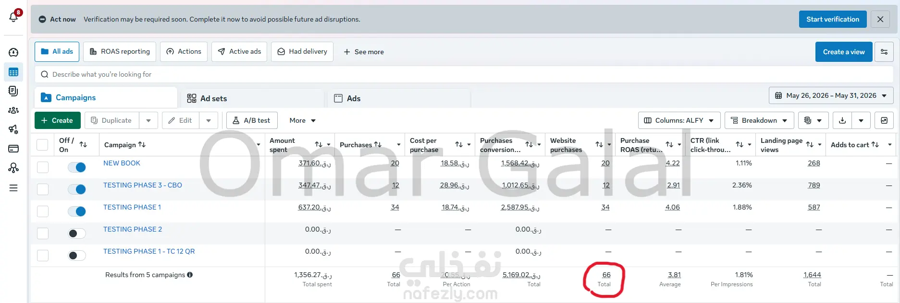The image size is (900, 303).
Task: Open the reports dropdown beside Breakdown
Action: [813, 120]
